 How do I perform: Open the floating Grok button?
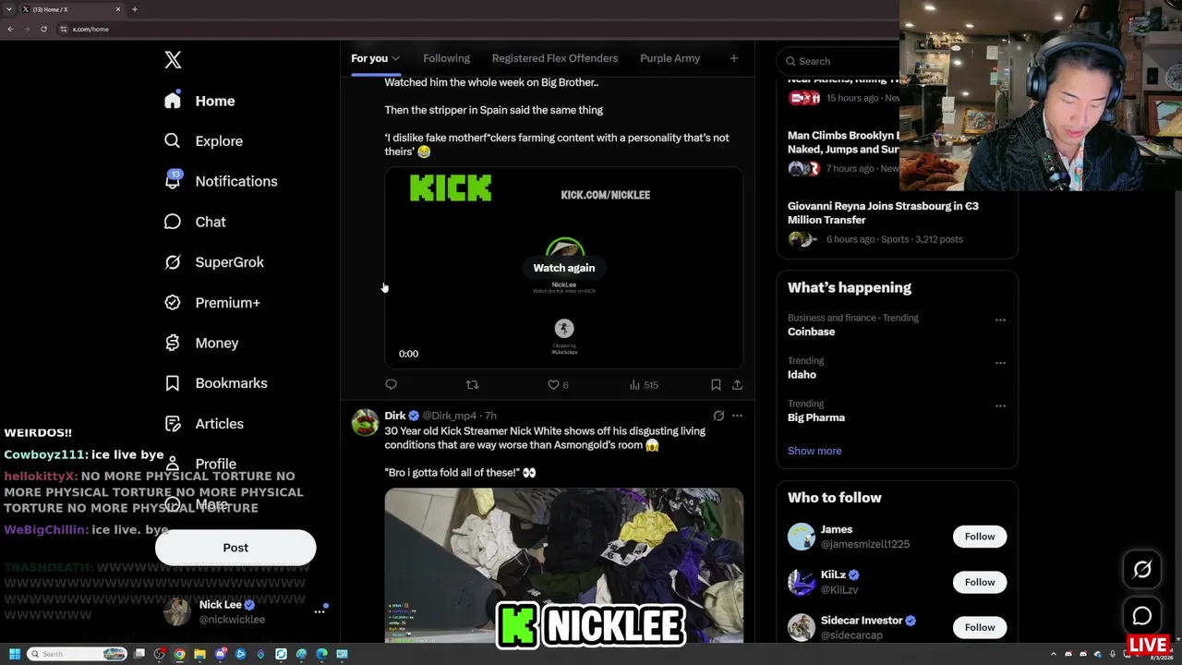tap(1142, 570)
